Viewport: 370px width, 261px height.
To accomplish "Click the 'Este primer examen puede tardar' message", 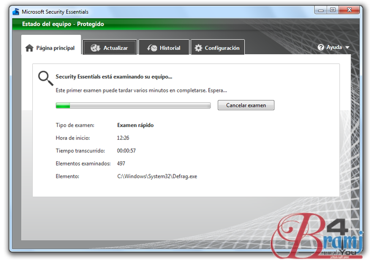I will (141, 90).
